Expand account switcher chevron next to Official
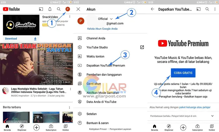Viewport: 219px width, 132px height. (x=111, y=19)
